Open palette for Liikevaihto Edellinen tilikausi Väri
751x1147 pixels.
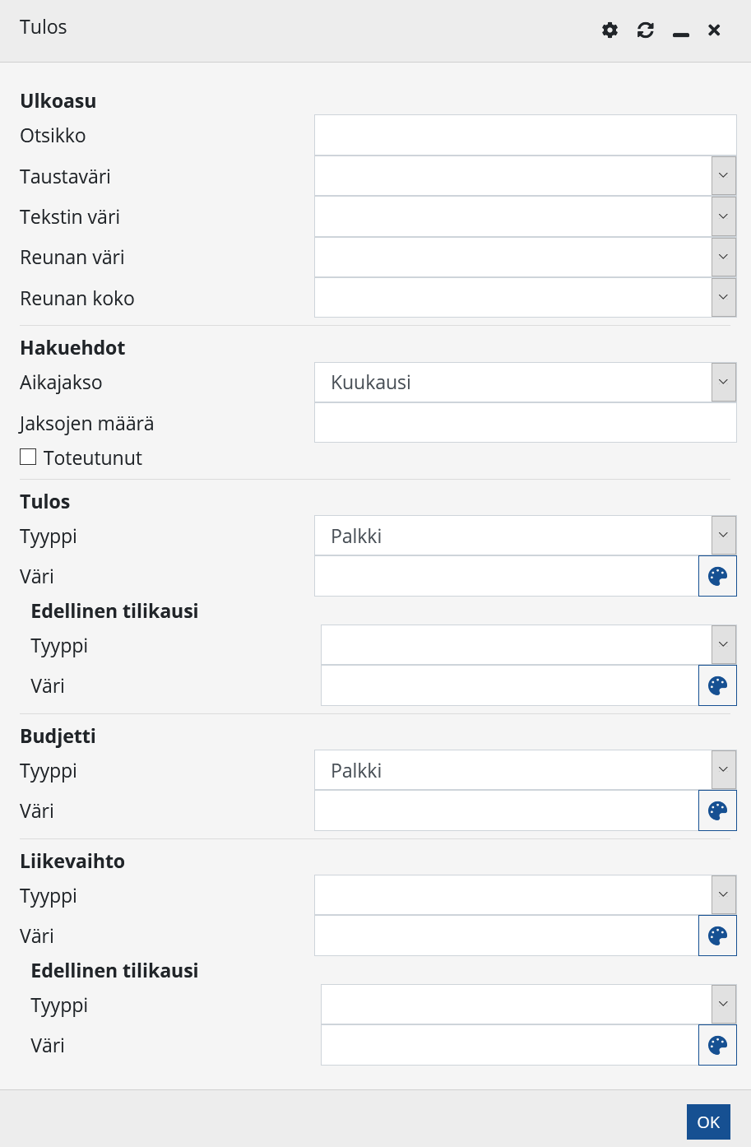coord(717,1045)
